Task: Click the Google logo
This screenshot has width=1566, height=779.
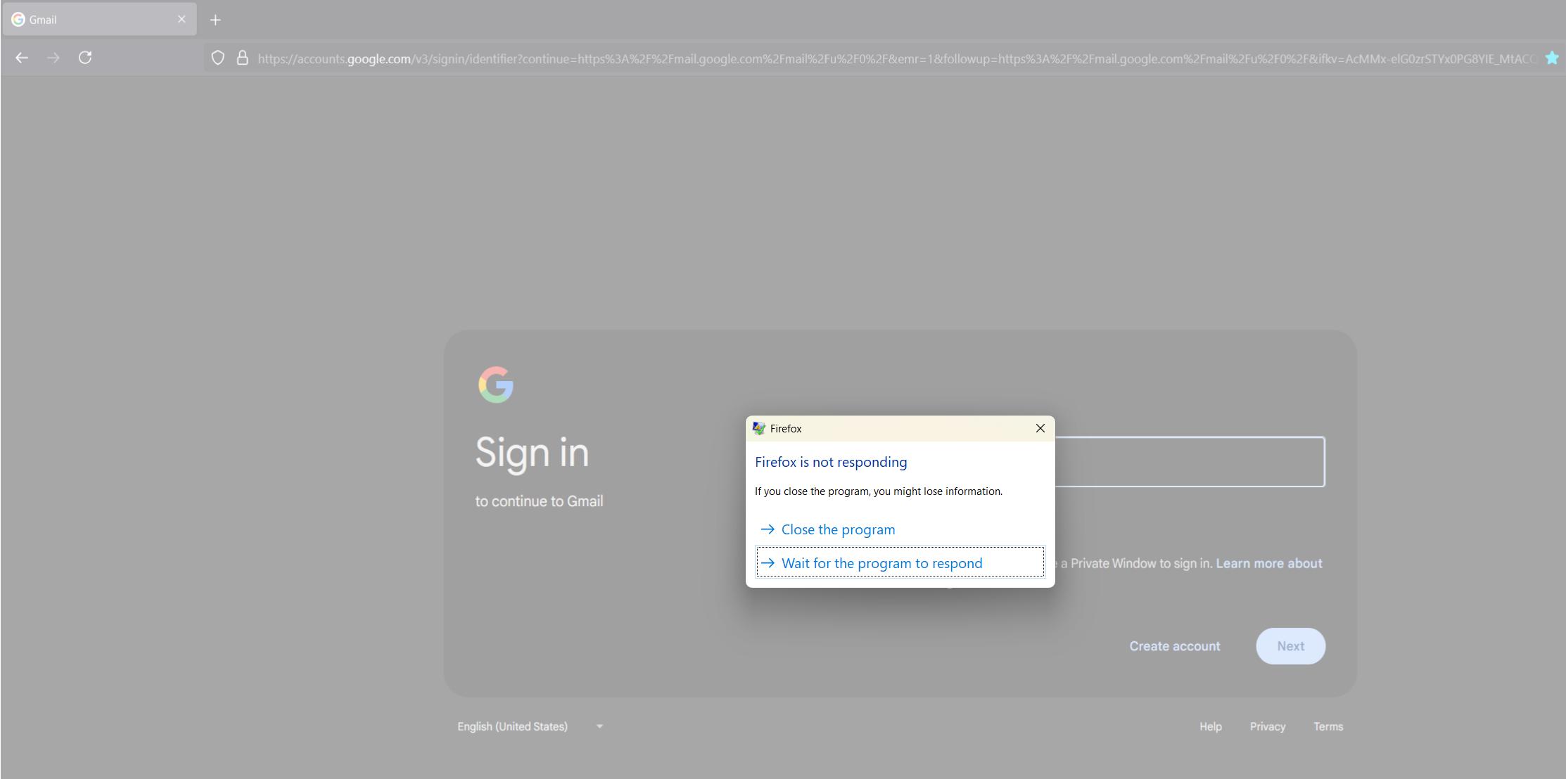Action: (x=497, y=385)
